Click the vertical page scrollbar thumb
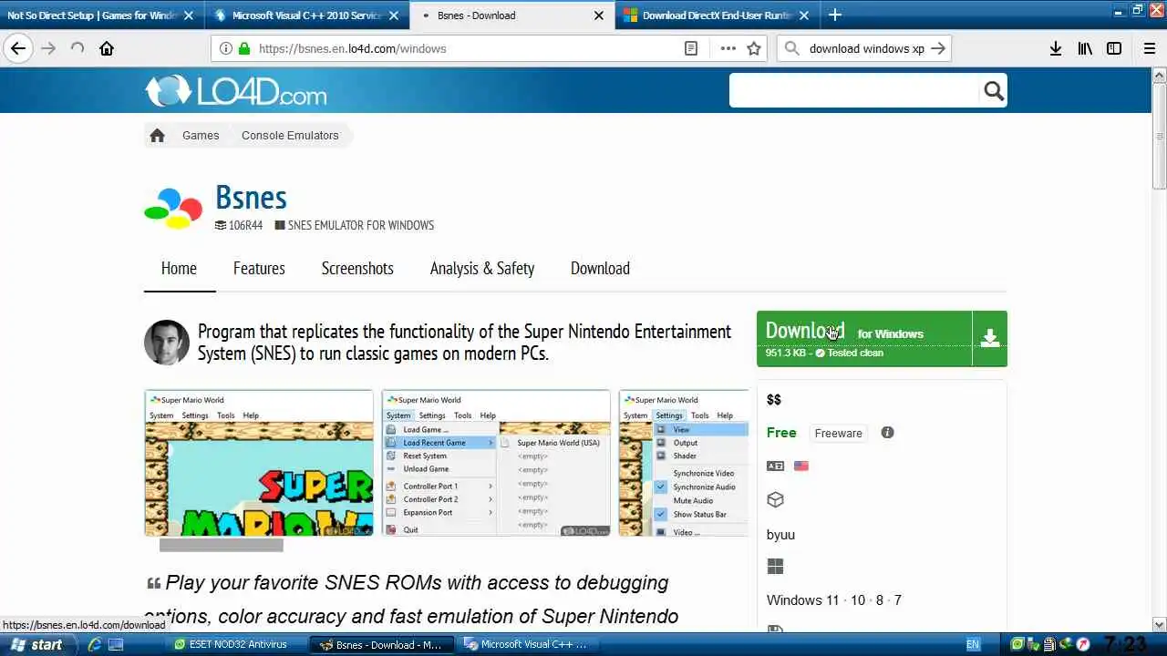Image resolution: width=1167 pixels, height=656 pixels. pyautogui.click(x=1159, y=137)
